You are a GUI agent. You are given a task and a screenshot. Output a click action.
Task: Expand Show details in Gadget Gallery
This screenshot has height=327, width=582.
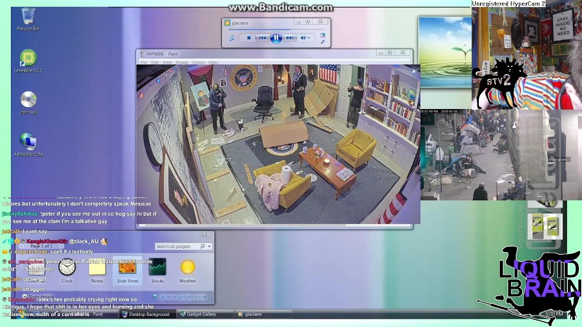[x=38, y=297]
